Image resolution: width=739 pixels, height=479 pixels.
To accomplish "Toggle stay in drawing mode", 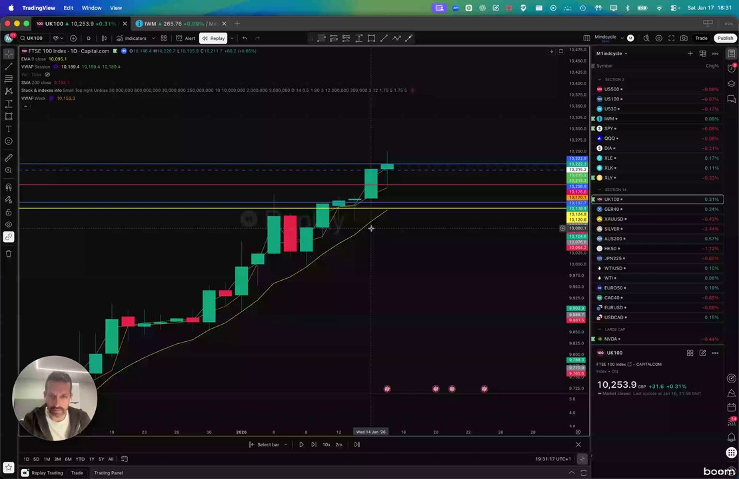I will 9,200.
